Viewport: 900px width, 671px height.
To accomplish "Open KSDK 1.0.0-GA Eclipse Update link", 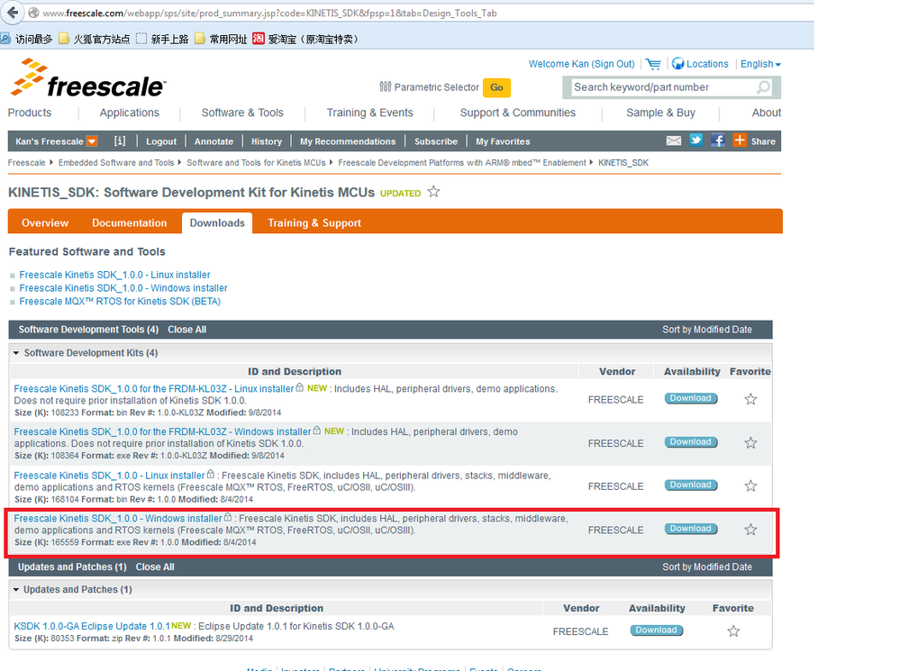I will pyautogui.click(x=92, y=626).
